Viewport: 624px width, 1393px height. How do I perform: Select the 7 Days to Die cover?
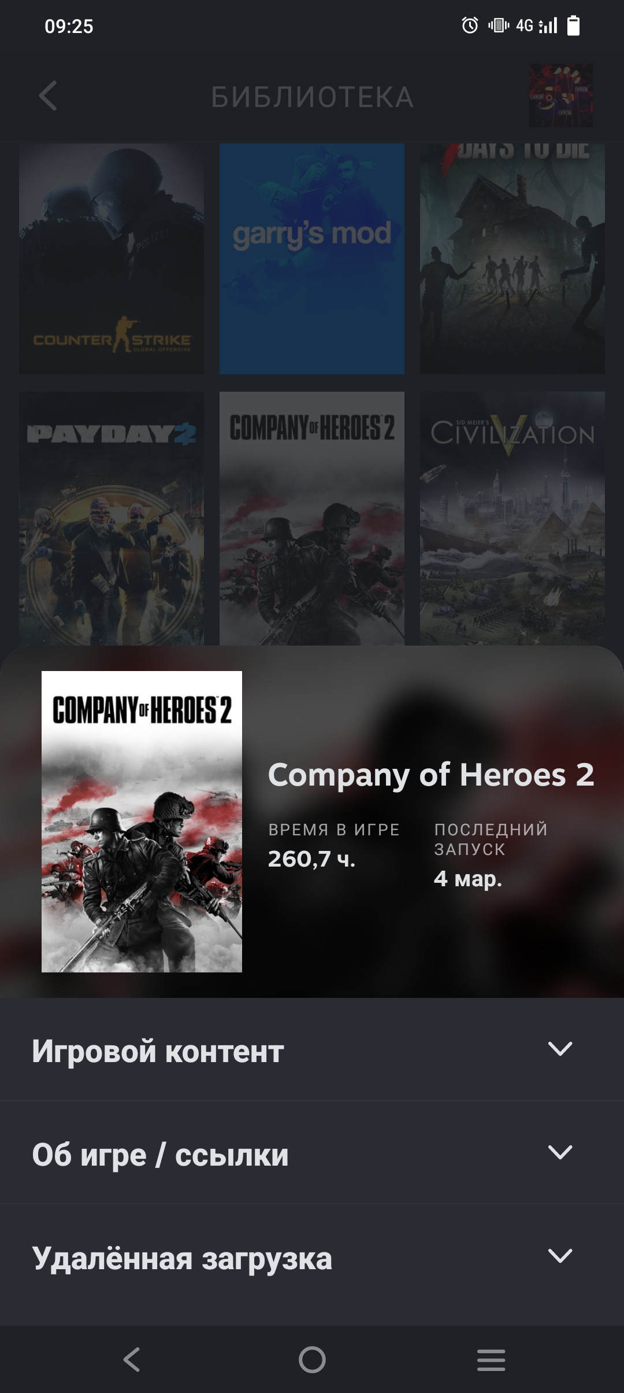(x=512, y=259)
